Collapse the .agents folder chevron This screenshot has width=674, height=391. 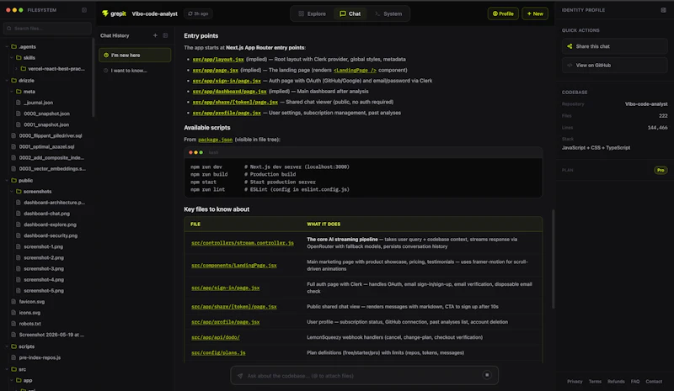(7, 46)
